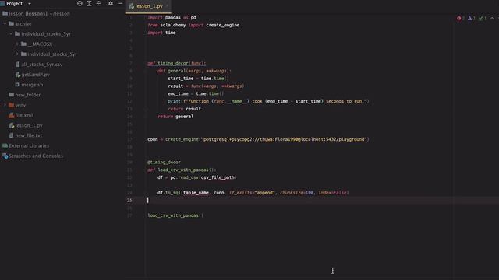The width and height of the screenshot is (499, 280).
Task: Click the warning triangle indicator in the editor
Action: [471, 19]
